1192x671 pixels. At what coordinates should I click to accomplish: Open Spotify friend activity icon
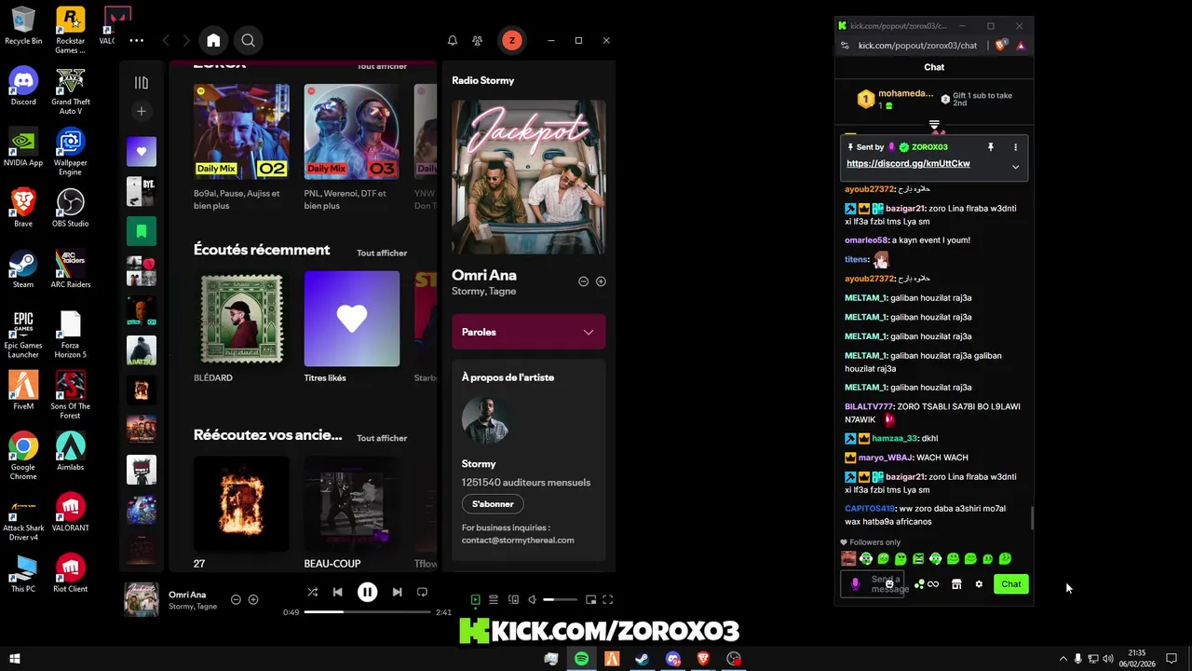pos(477,40)
